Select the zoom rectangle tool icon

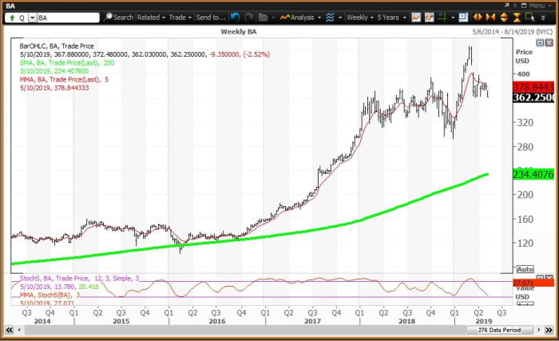pyautogui.click(x=529, y=17)
